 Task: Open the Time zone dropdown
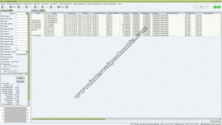click(26, 74)
